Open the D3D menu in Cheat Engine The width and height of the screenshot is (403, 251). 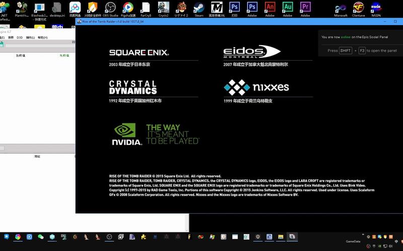20,38
